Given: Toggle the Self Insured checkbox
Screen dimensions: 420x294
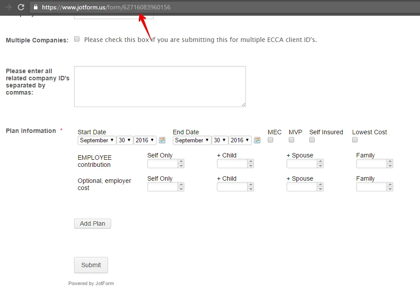Looking at the screenshot, I should (x=312, y=140).
